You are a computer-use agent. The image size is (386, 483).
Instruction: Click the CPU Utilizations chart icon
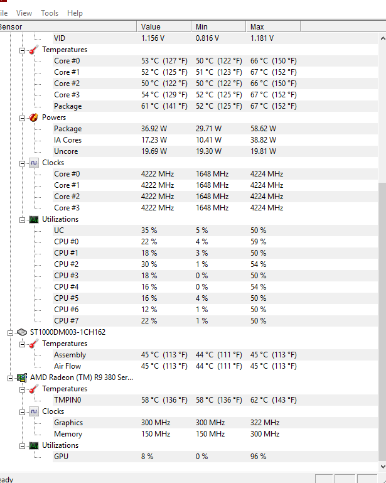coord(33,219)
